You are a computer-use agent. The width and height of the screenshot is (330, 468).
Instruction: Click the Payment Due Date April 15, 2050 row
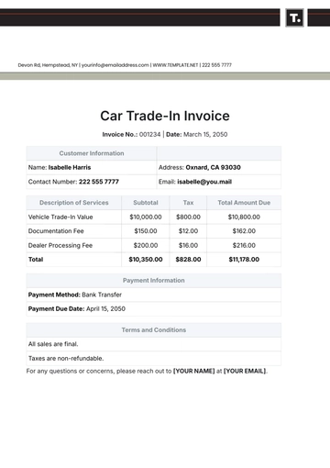pos(154,309)
